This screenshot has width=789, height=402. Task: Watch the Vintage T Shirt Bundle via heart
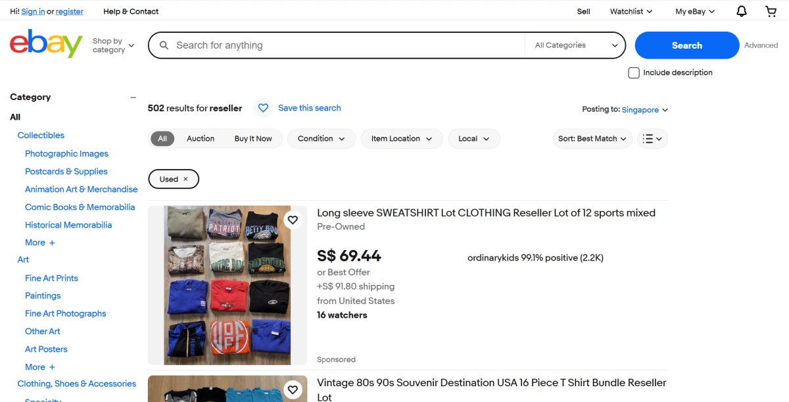[293, 389]
